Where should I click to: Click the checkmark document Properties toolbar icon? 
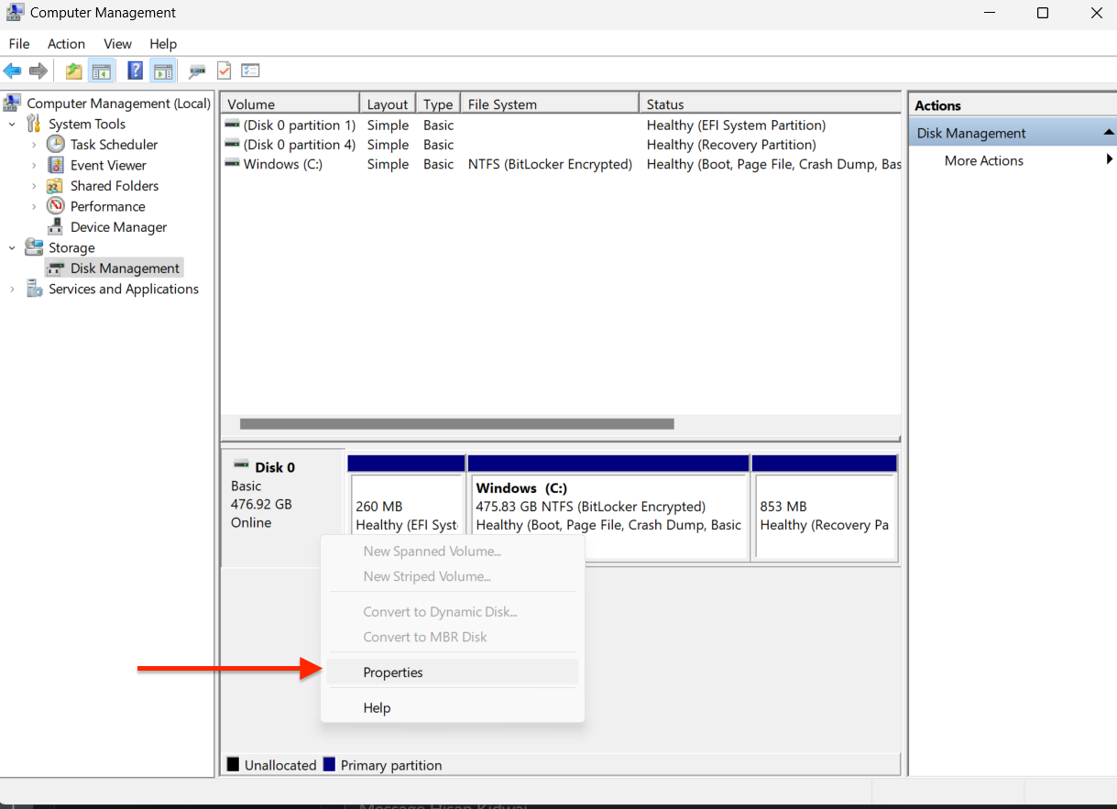224,71
